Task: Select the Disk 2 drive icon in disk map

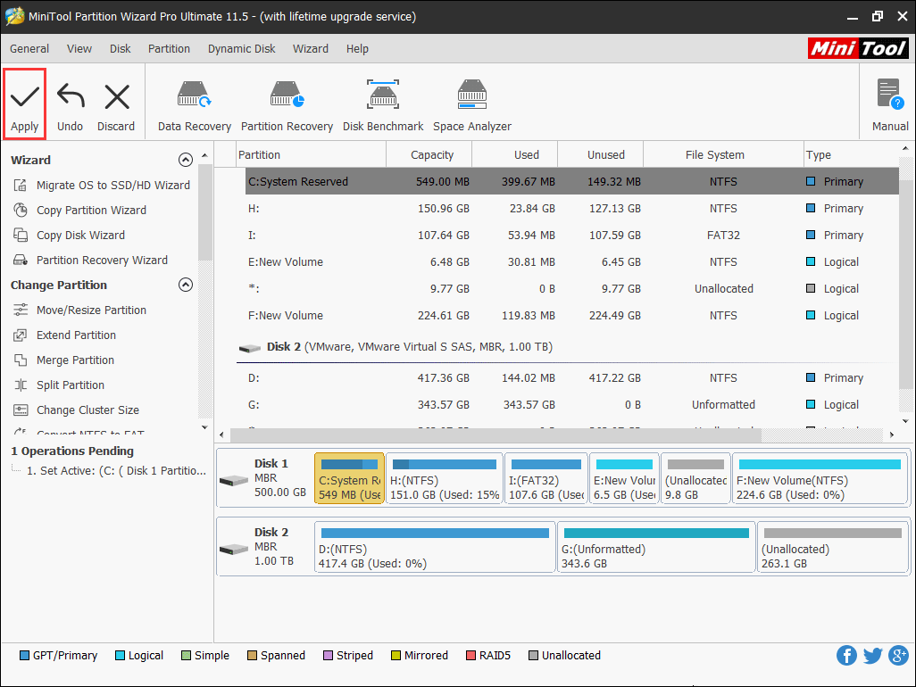Action: point(234,550)
